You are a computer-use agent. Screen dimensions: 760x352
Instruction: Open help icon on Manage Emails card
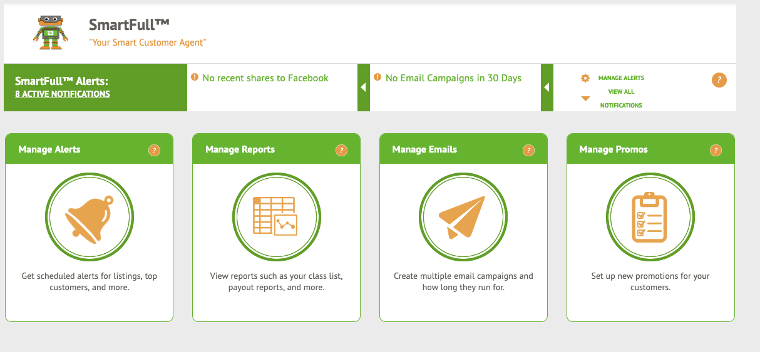tap(528, 150)
